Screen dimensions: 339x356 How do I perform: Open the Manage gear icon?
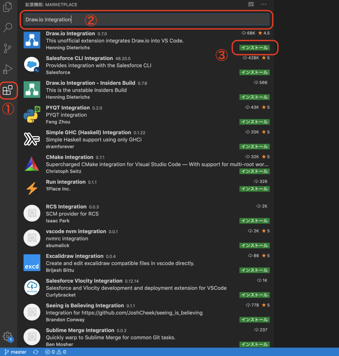(7, 336)
